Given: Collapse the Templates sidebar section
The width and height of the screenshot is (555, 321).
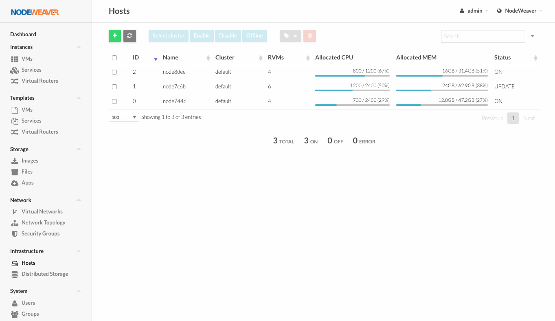Looking at the screenshot, I should pos(79,98).
